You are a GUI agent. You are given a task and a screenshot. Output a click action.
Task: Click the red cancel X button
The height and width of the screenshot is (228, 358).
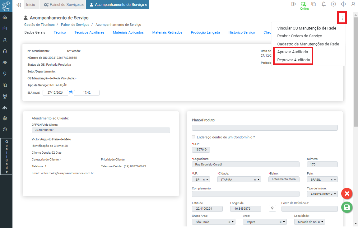pos(347,193)
